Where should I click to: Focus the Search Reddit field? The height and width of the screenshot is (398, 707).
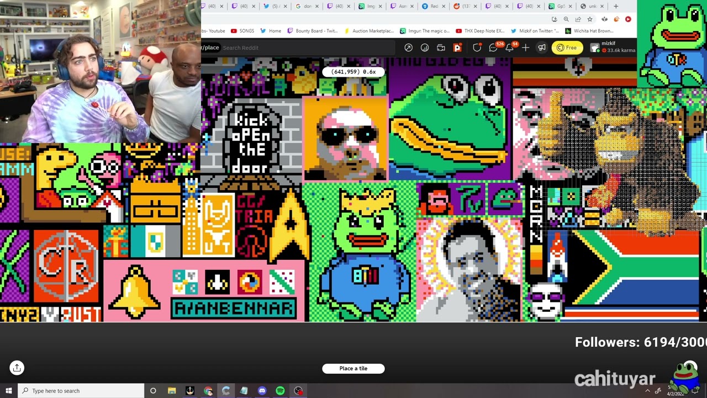click(x=308, y=48)
